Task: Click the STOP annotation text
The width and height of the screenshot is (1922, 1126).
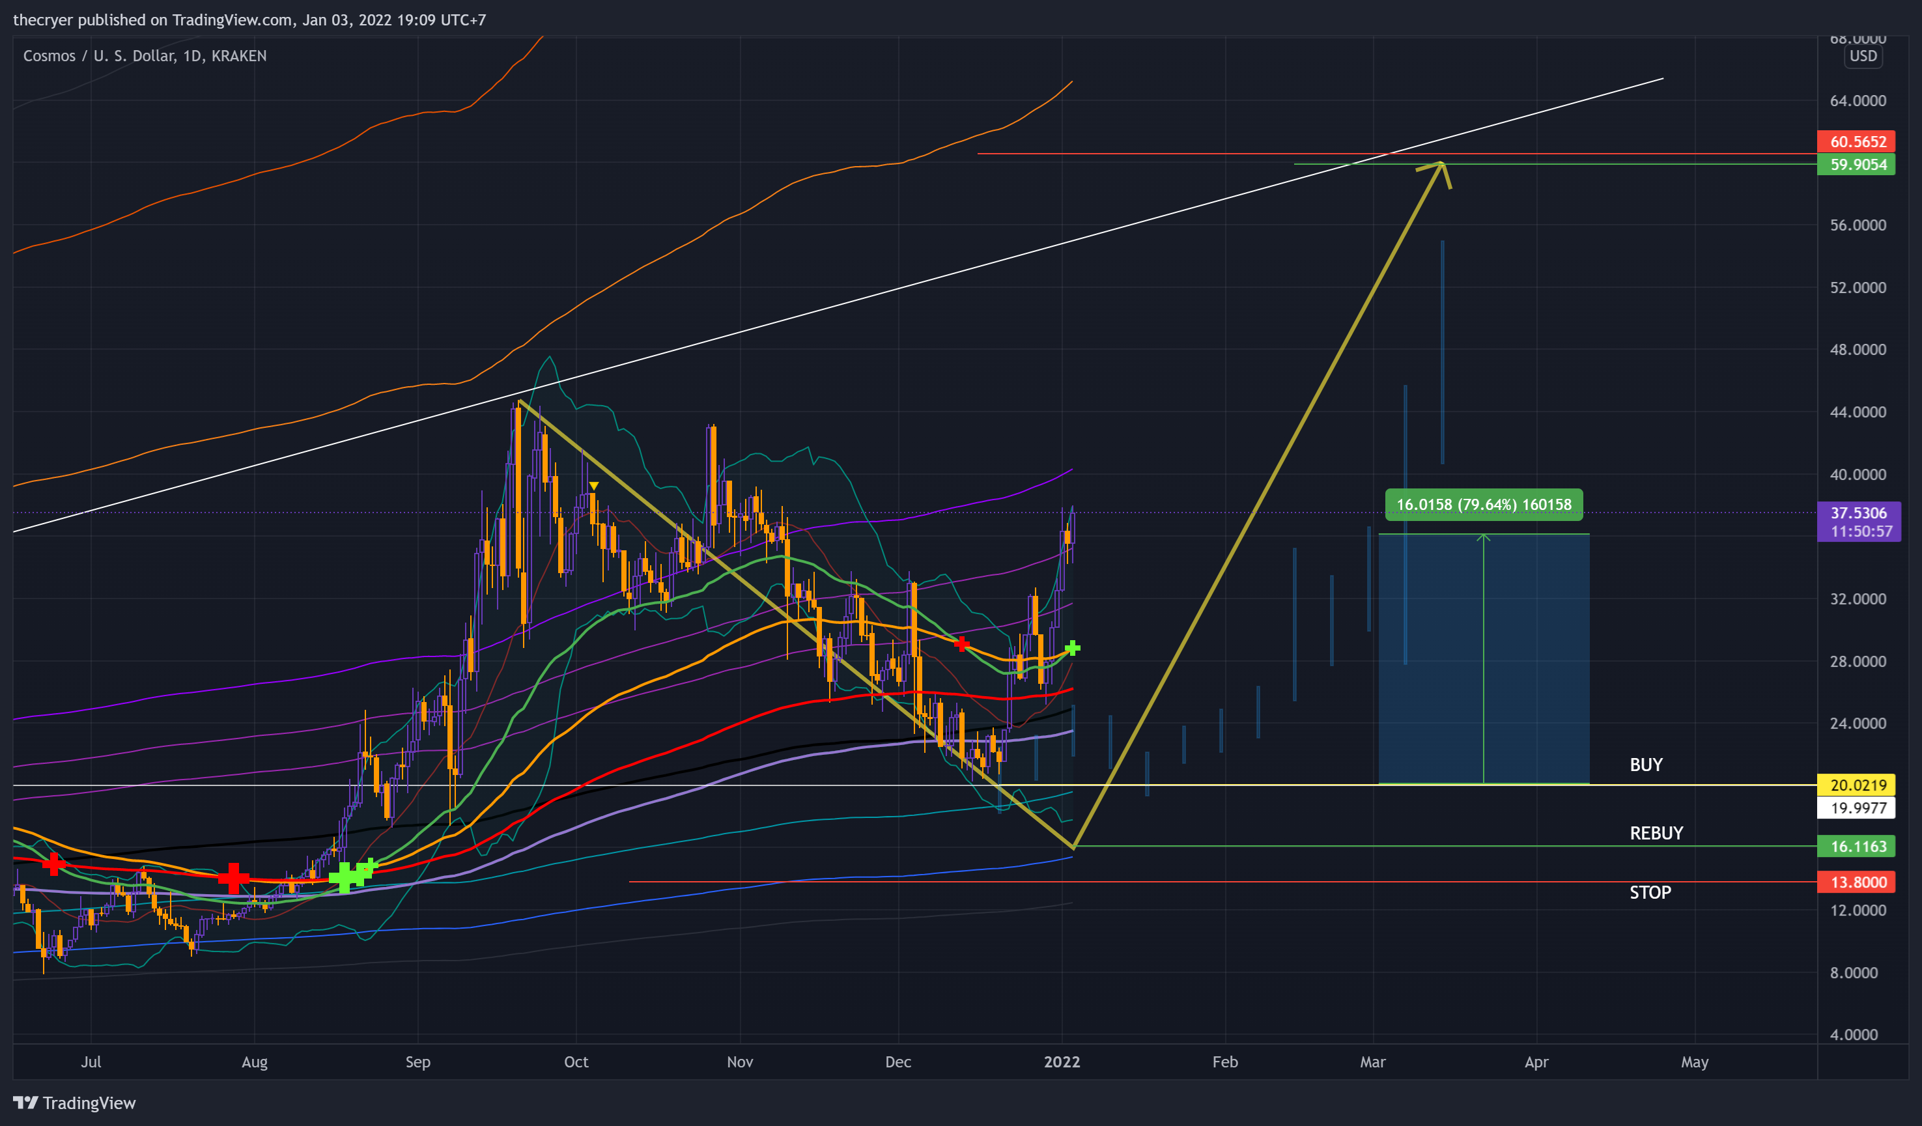Action: point(1650,893)
